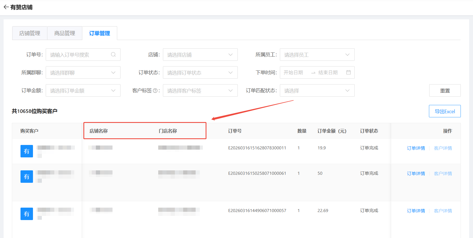Click the 导出Excel button
The width and height of the screenshot is (473, 238).
pos(444,111)
